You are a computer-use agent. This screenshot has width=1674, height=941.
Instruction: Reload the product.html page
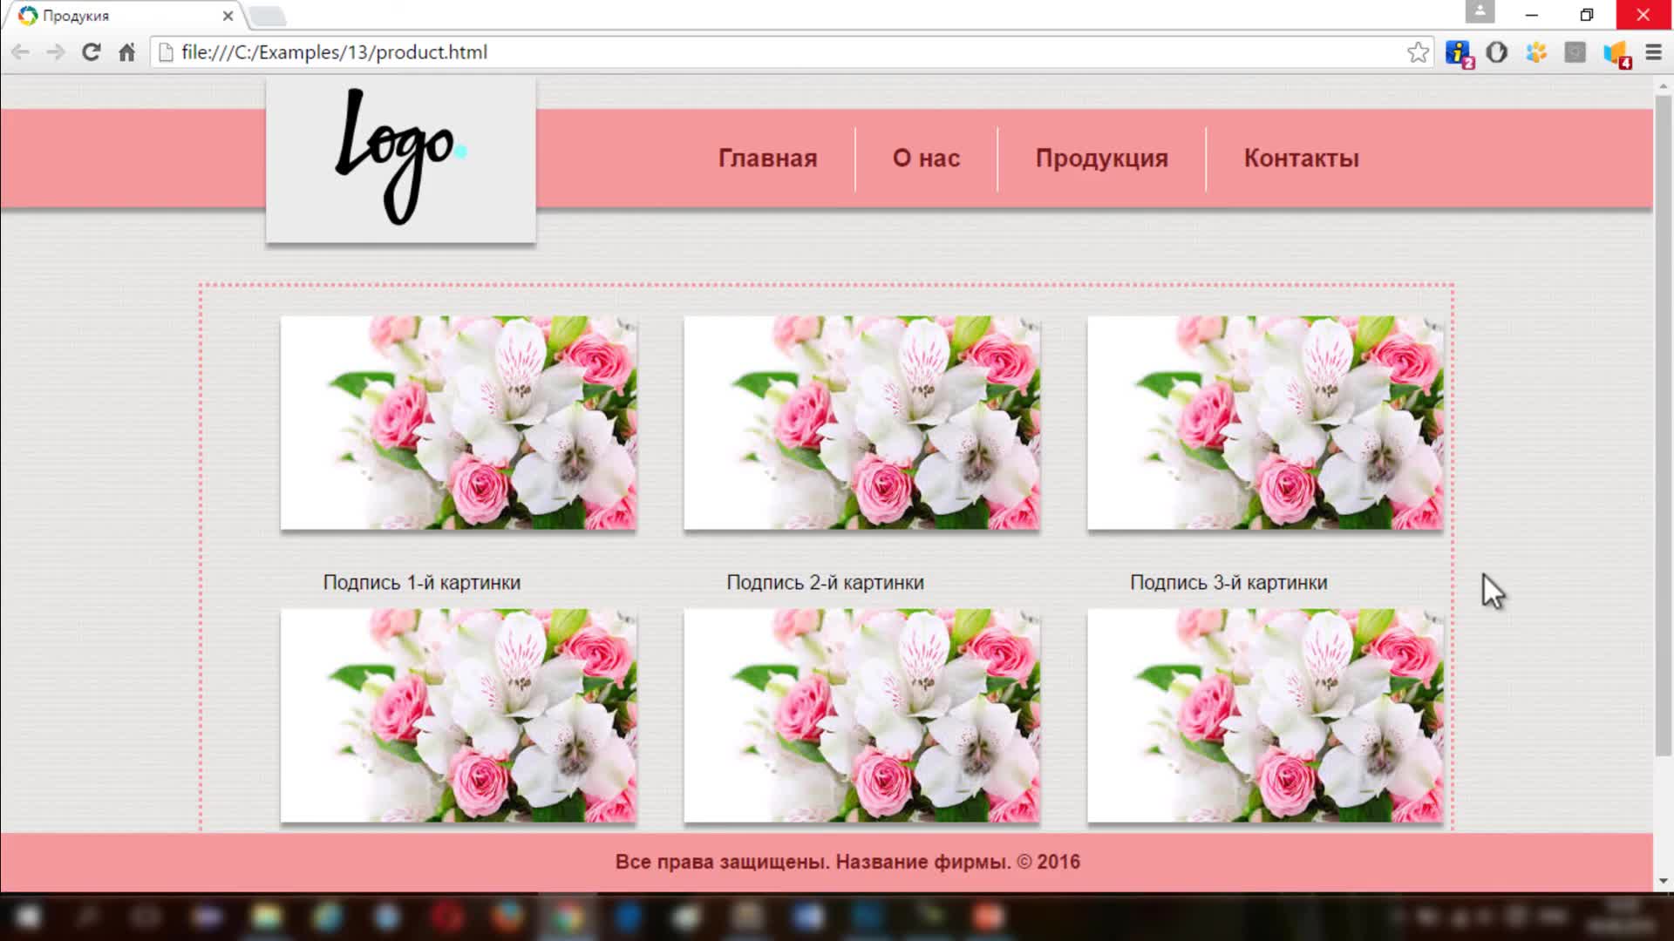click(91, 52)
